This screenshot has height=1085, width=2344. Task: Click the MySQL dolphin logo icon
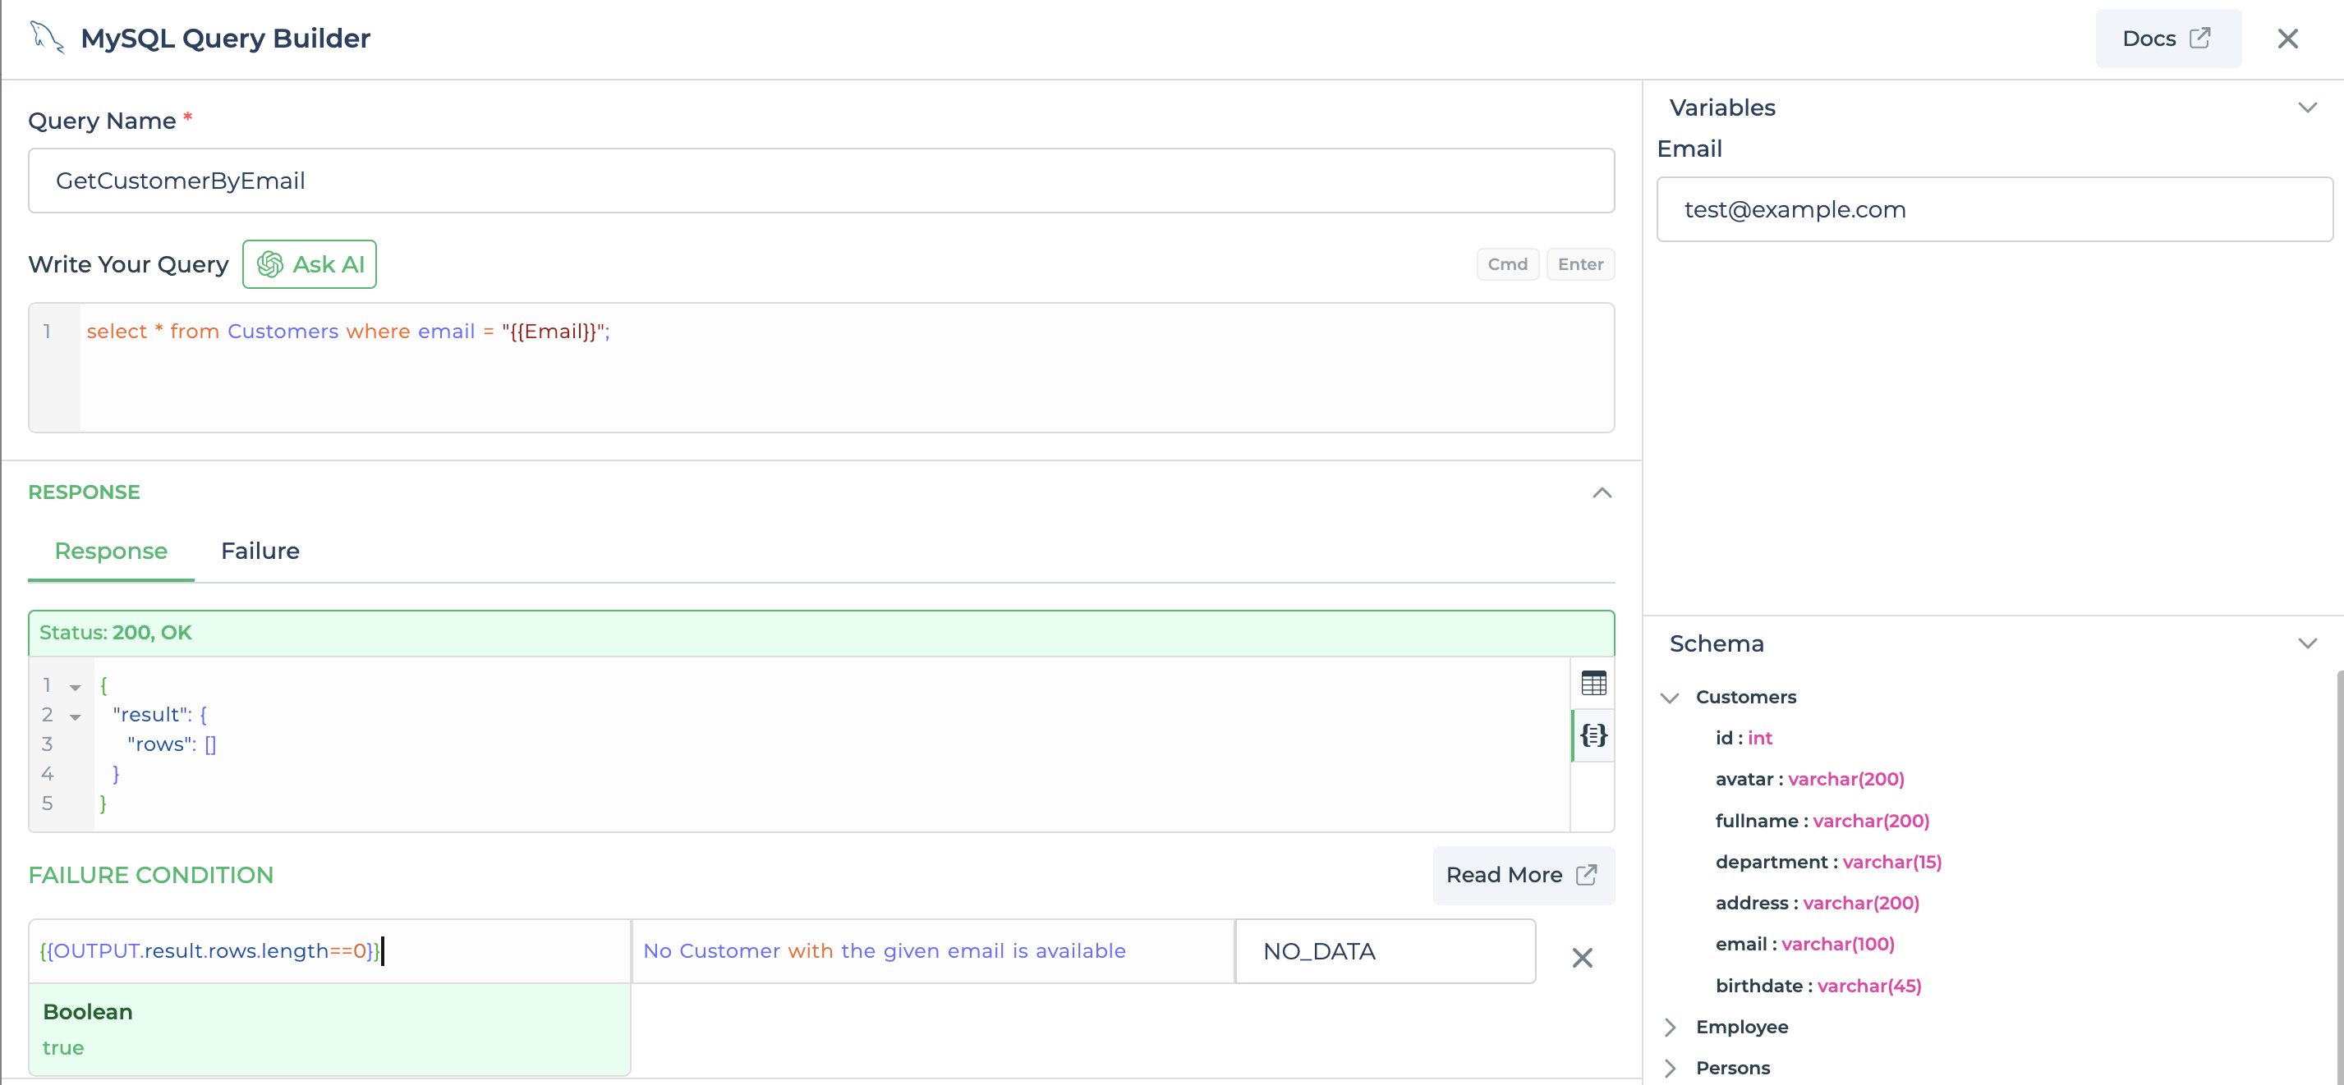click(x=47, y=39)
